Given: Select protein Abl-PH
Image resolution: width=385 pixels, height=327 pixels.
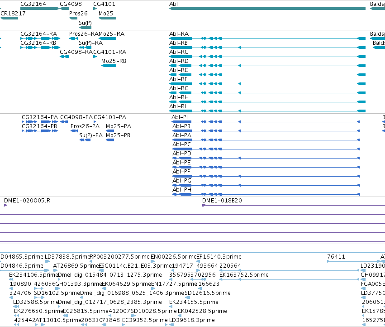Looking at the screenshot, I should click(182, 190).
